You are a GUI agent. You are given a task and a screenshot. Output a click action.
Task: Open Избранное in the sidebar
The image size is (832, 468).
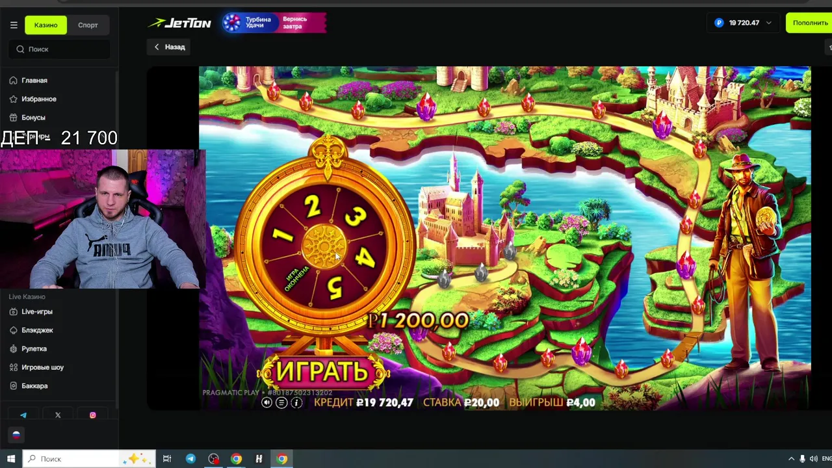(x=39, y=99)
